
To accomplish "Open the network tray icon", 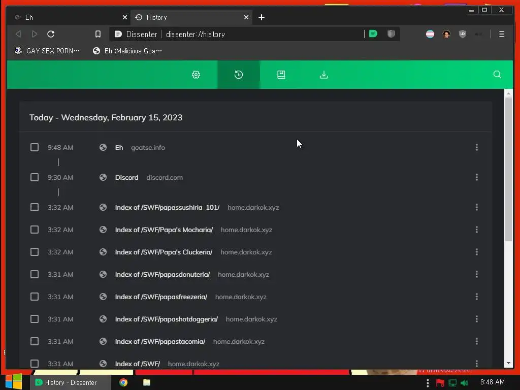I will pyautogui.click(x=452, y=383).
